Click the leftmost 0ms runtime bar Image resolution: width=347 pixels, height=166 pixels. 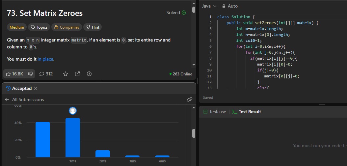pos(43,139)
